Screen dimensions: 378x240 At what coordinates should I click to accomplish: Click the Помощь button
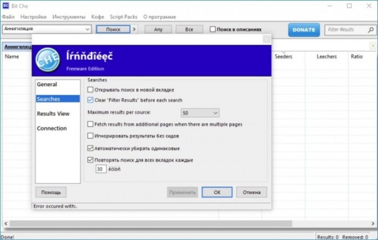pyautogui.click(x=51, y=192)
